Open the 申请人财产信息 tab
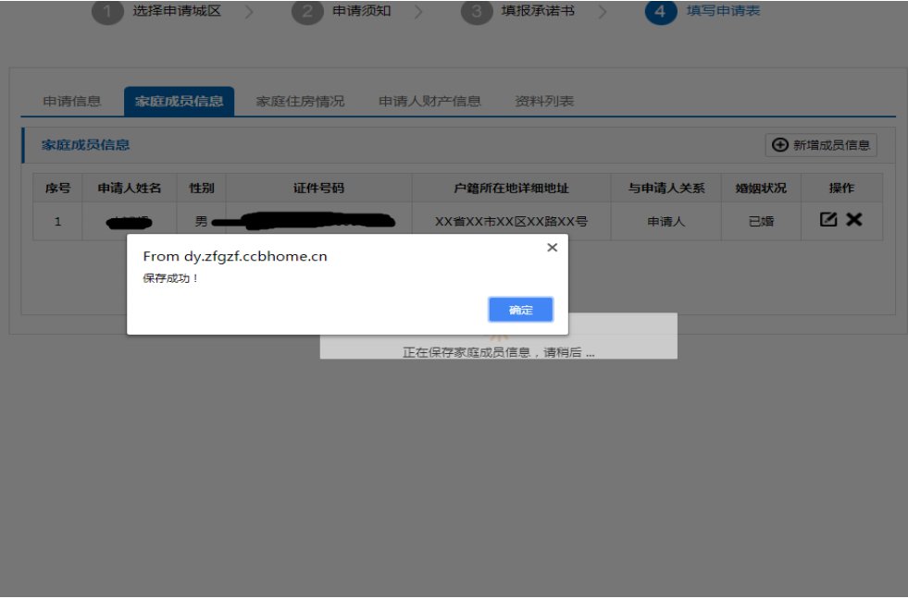The image size is (908, 599). [429, 101]
